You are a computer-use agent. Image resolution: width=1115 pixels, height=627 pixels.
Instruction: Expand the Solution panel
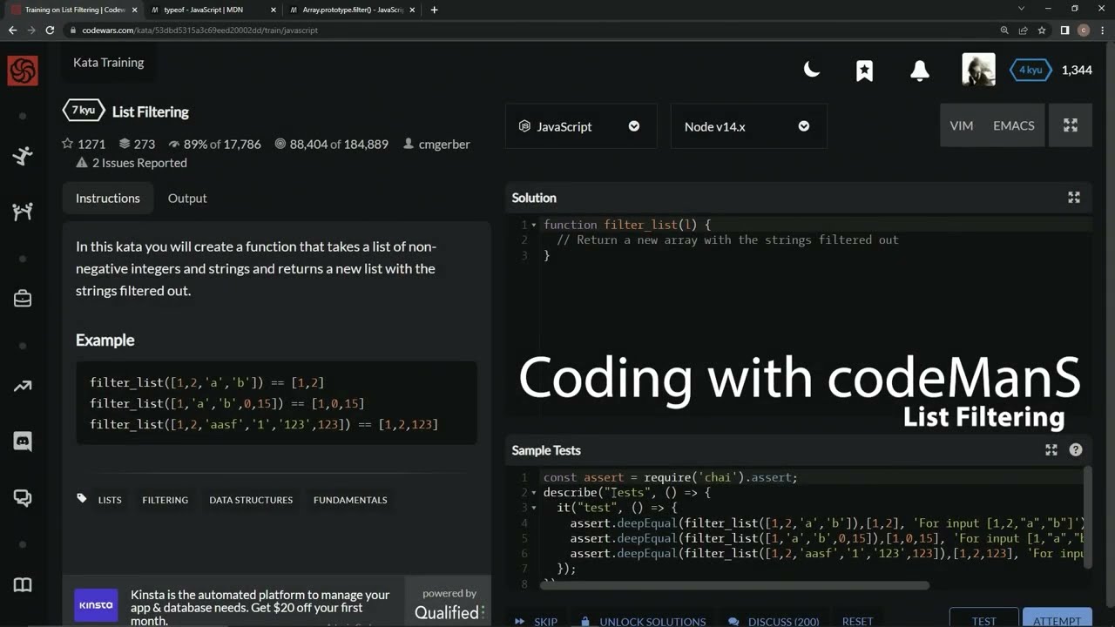click(1074, 198)
